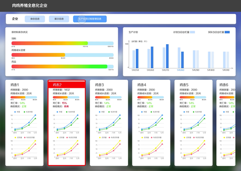Click the pink legend dot in 鸡舍3
The image size is (241, 171).
click(109, 138)
